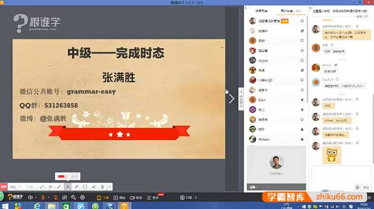Screen dimensions: 374x209
Task: Click the reward coin counter
Action: [x=189, y=197]
